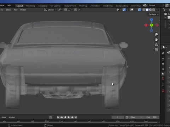Open the Output properties tab
Viewport: 170px width, 127px height.
163,64
